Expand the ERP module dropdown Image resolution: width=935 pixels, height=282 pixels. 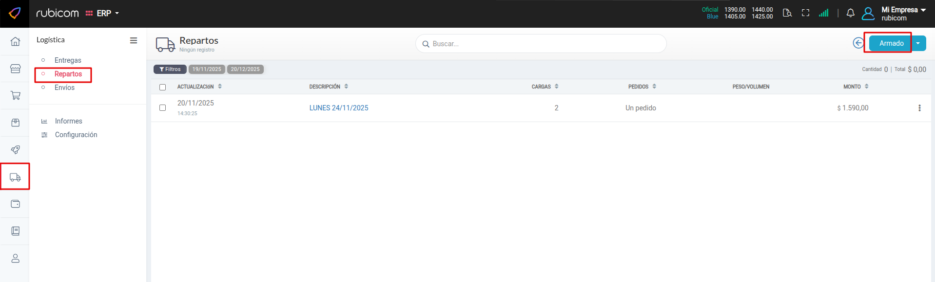click(x=103, y=13)
